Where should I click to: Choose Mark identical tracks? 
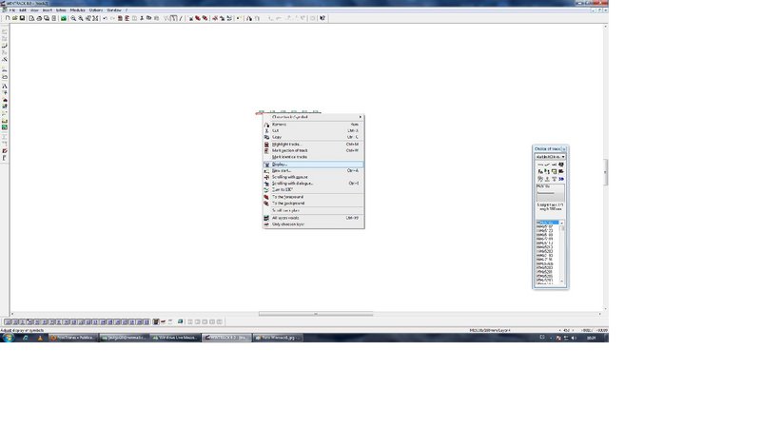point(314,157)
